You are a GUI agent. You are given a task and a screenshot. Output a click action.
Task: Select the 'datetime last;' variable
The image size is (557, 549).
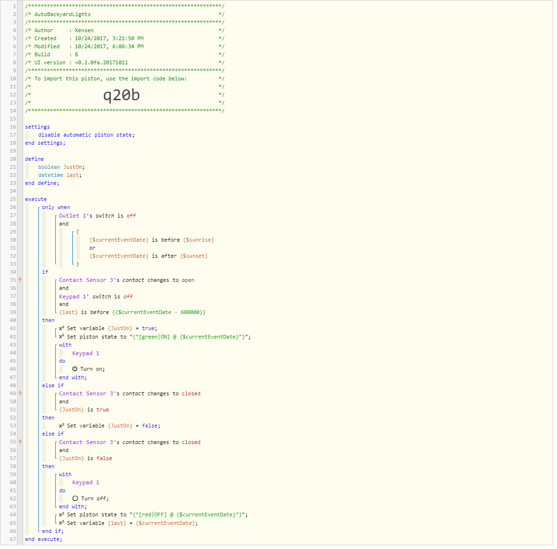tap(60, 175)
